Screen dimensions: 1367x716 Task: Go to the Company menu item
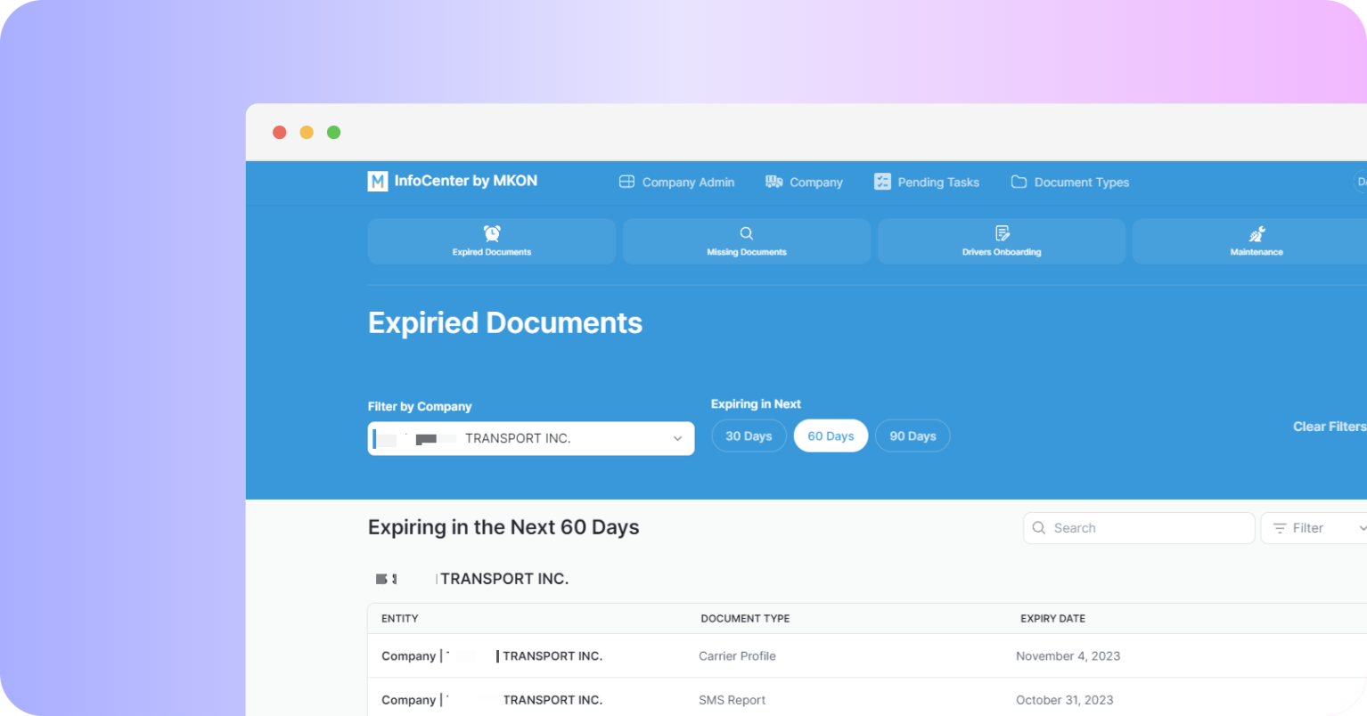(x=804, y=182)
